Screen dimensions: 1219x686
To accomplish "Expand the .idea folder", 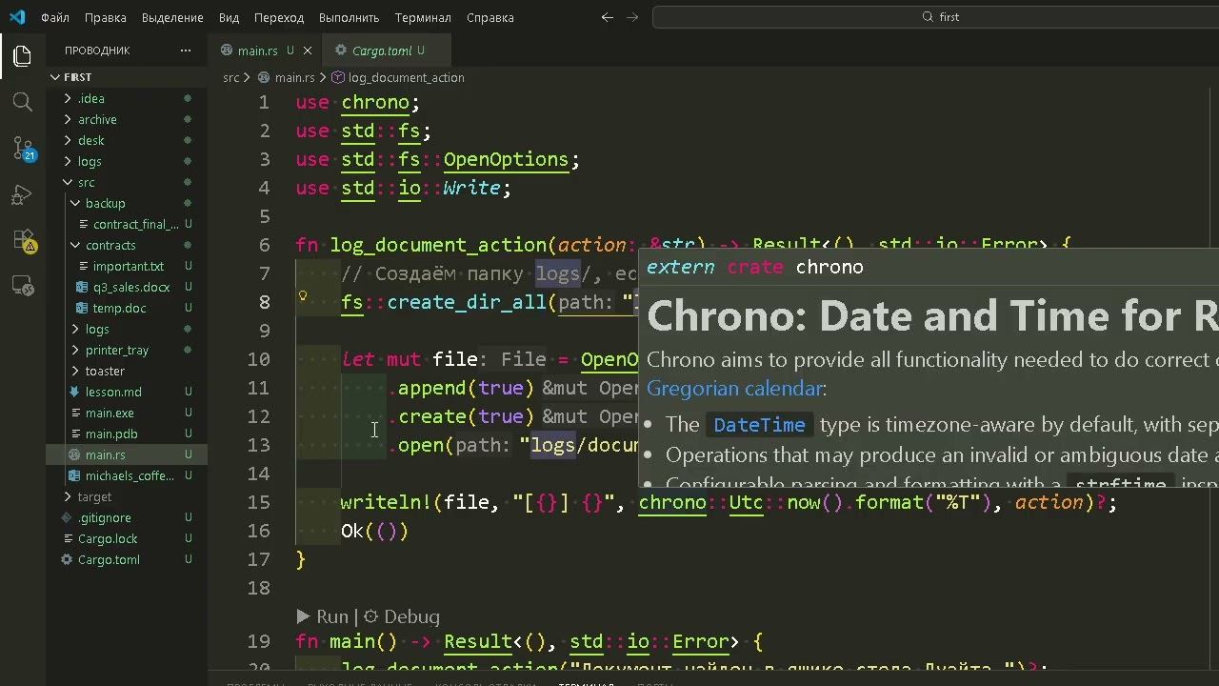I will click(68, 98).
